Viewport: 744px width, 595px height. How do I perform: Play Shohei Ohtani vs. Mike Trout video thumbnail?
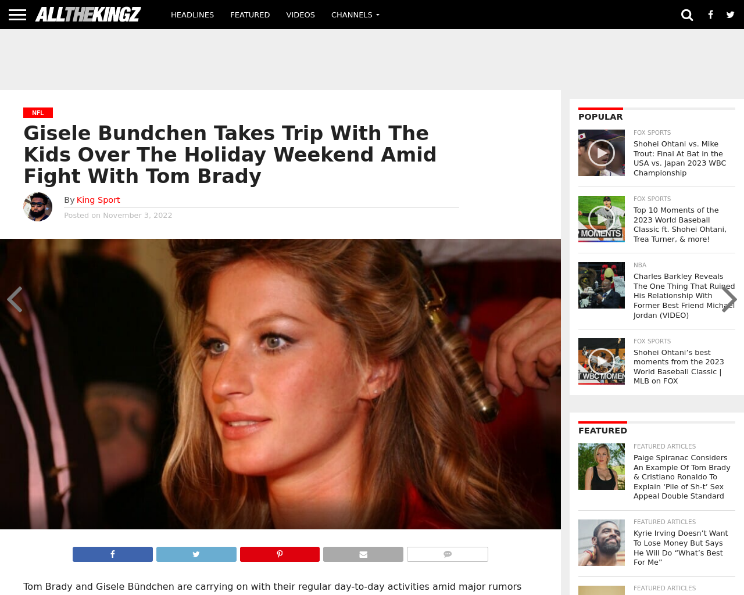[602, 153]
